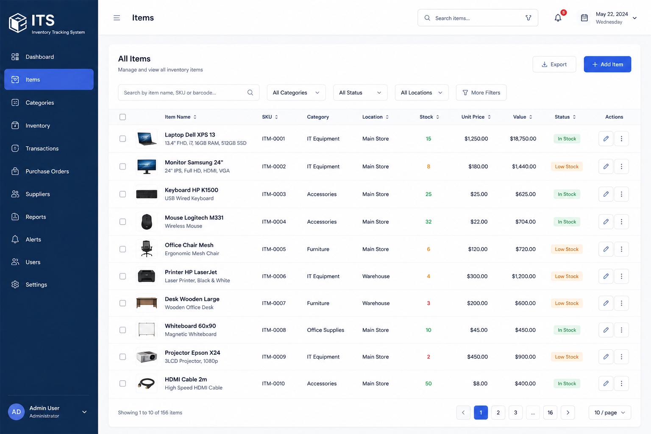Expand the Admin User account menu
This screenshot has height=434, width=651.
point(84,412)
